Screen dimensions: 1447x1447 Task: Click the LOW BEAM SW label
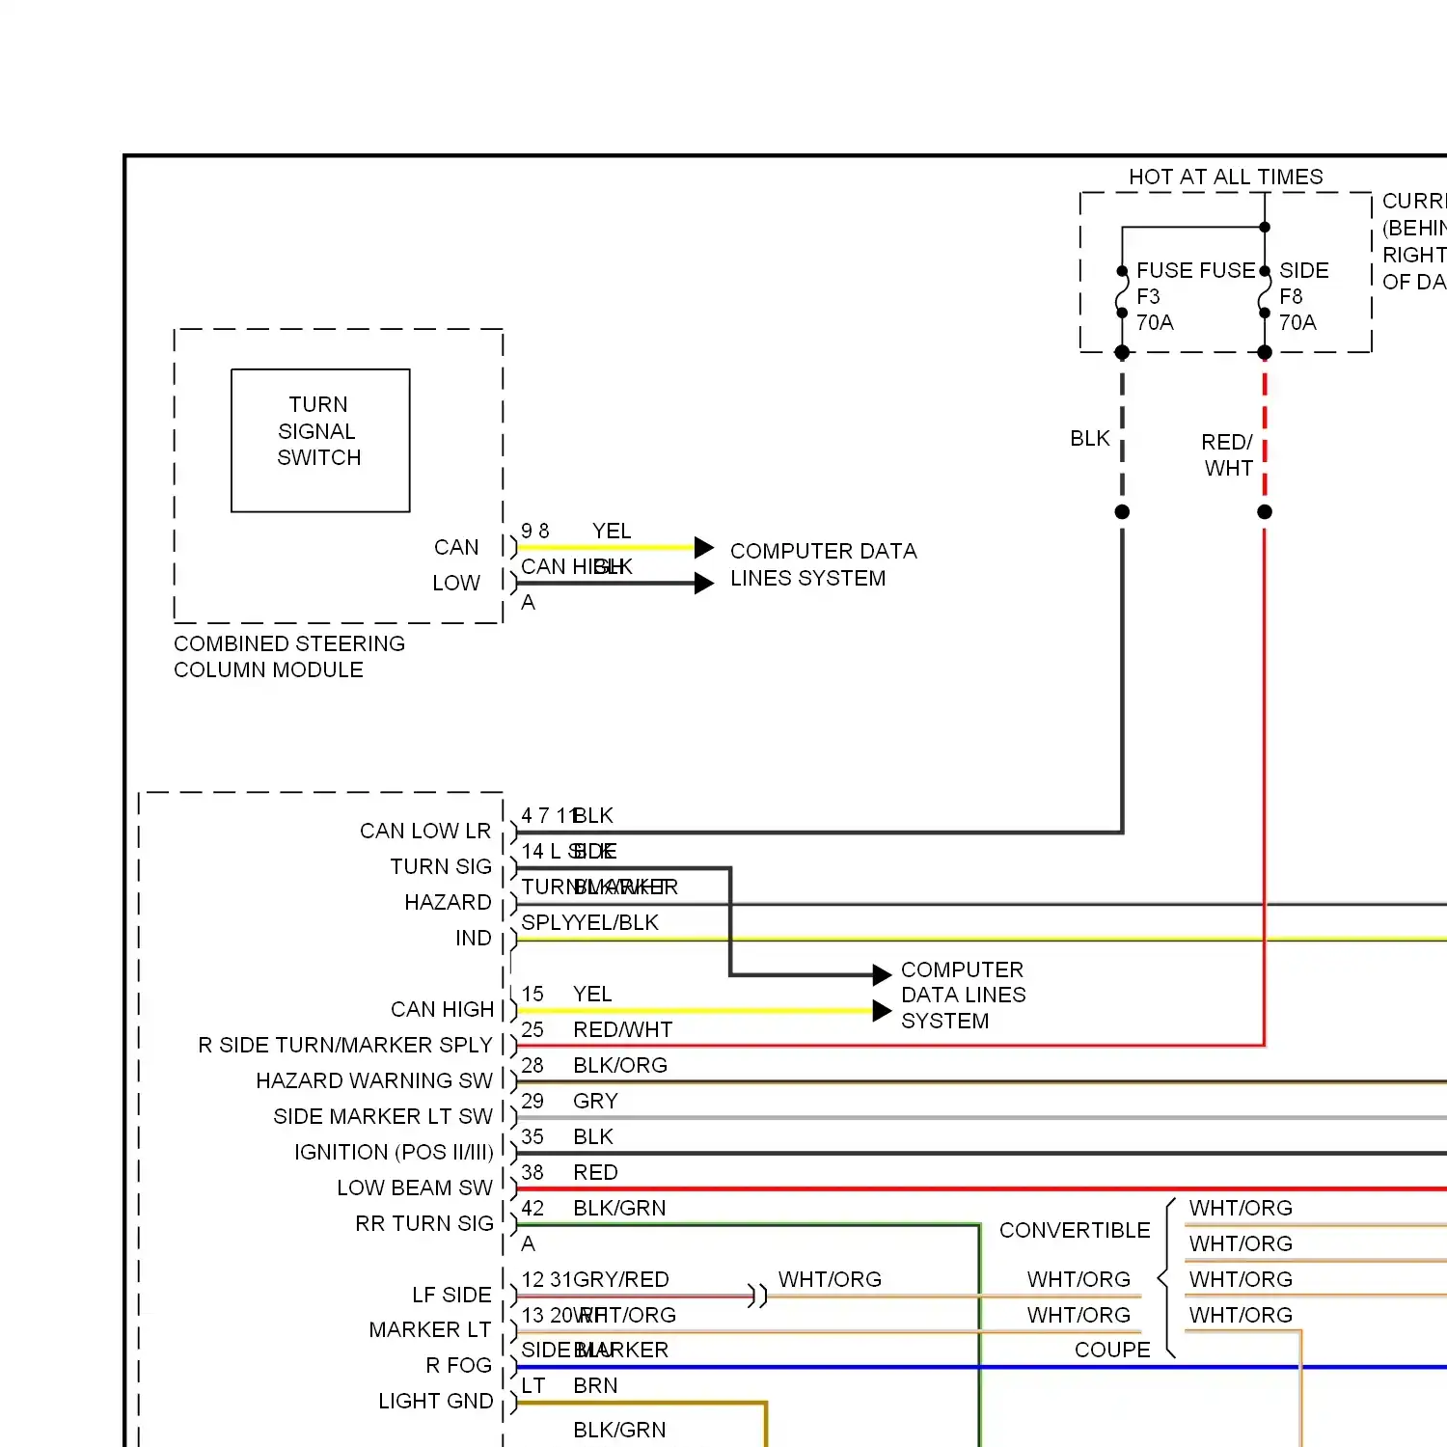[x=415, y=1188]
